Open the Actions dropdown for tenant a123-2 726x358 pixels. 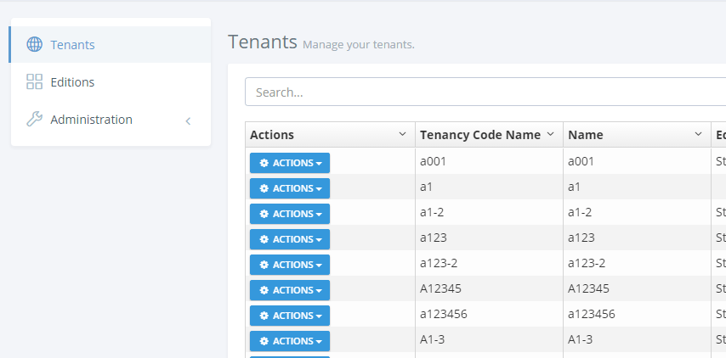(290, 264)
